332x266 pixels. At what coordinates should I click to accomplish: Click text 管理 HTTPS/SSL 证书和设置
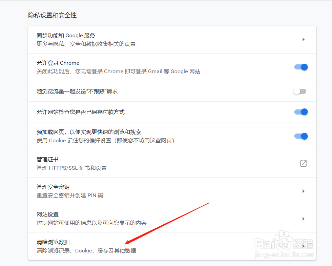(x=71, y=168)
